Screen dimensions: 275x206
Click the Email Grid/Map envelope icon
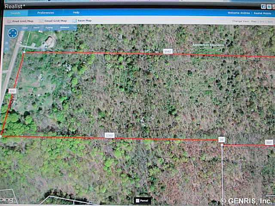pyautogui.click(x=41, y=21)
